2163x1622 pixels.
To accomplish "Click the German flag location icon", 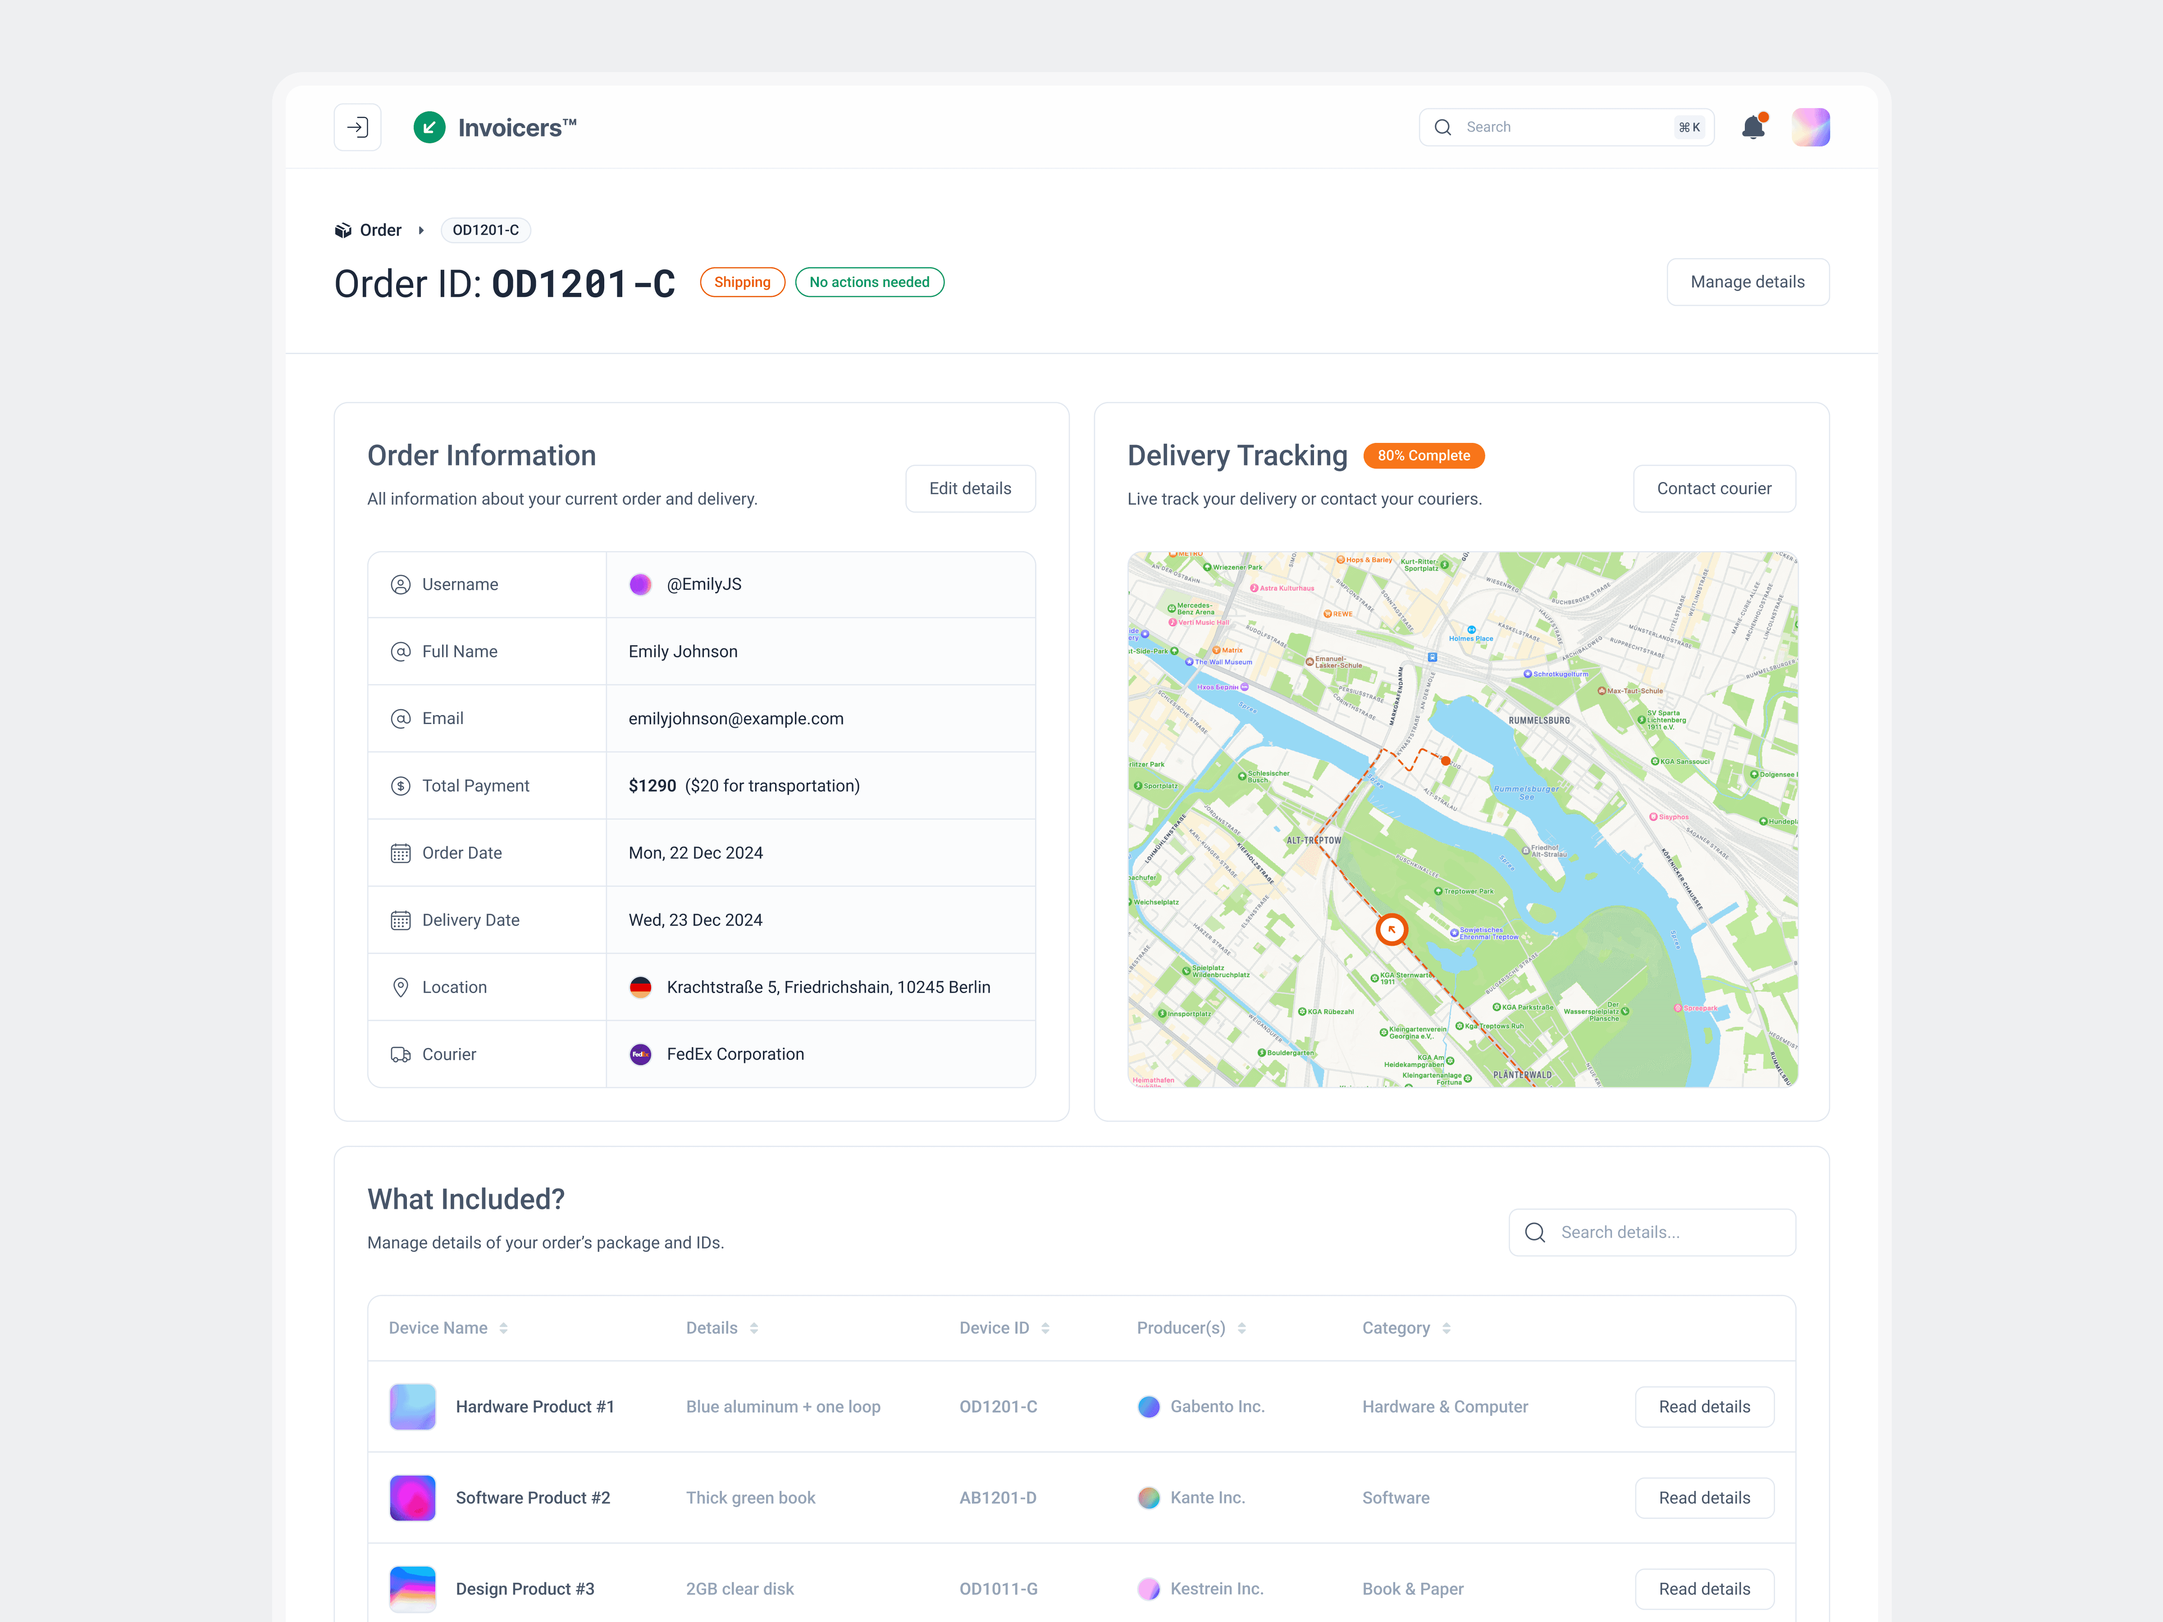I will [x=640, y=988].
